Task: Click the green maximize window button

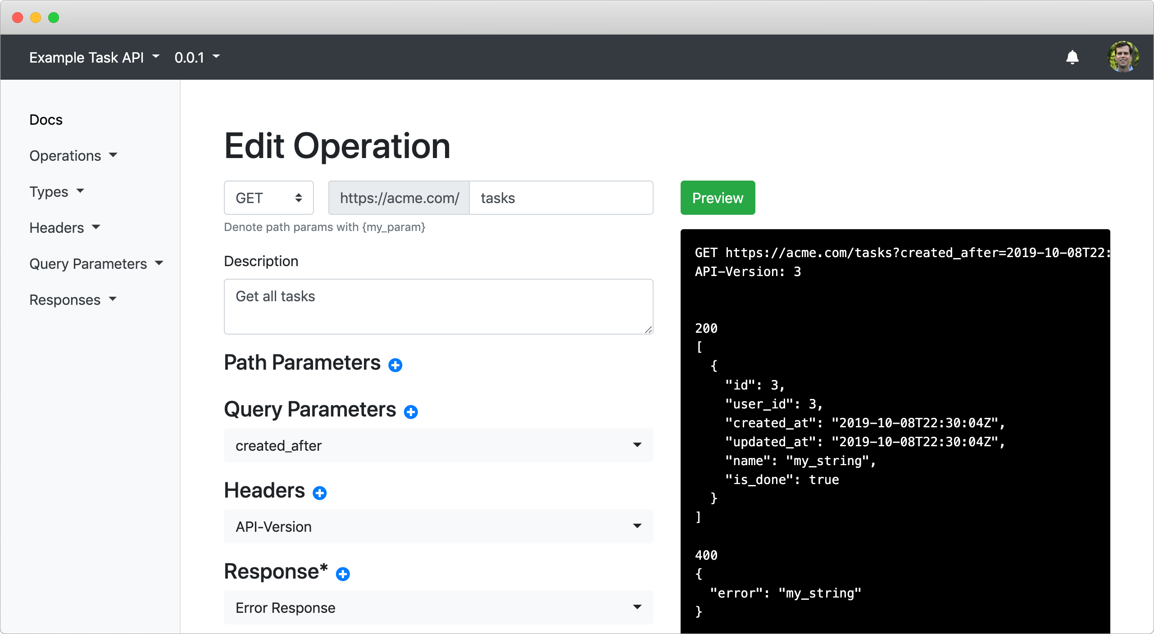Action: click(x=54, y=18)
